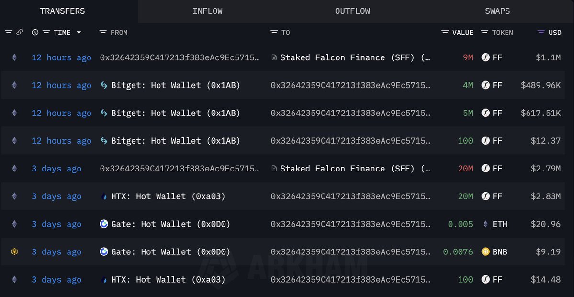Switch to the INFLOW tab

[207, 11]
